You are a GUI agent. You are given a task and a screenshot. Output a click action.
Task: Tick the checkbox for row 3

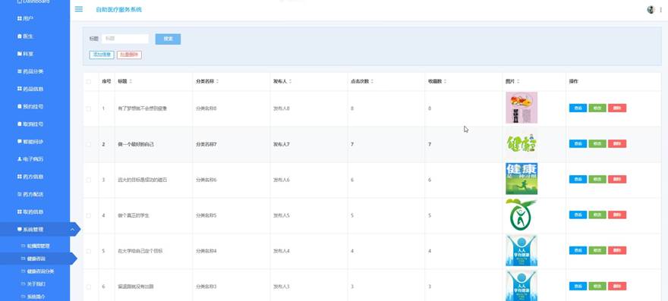pyautogui.click(x=89, y=180)
